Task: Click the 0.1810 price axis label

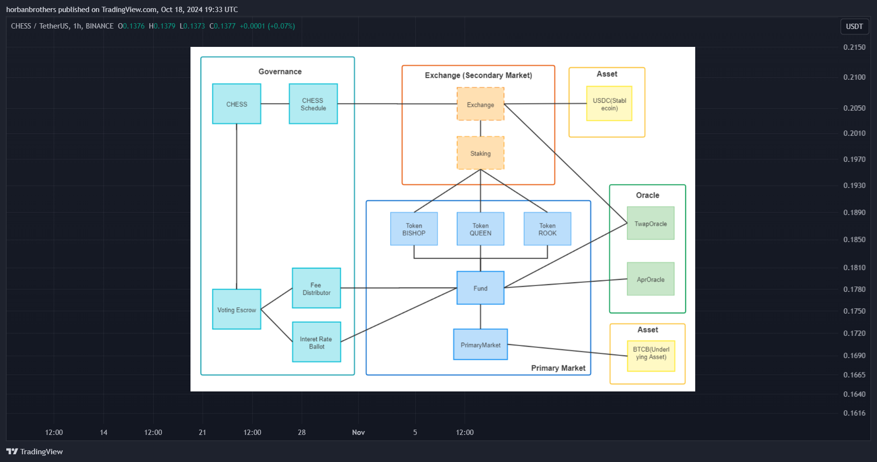Action: tap(854, 268)
